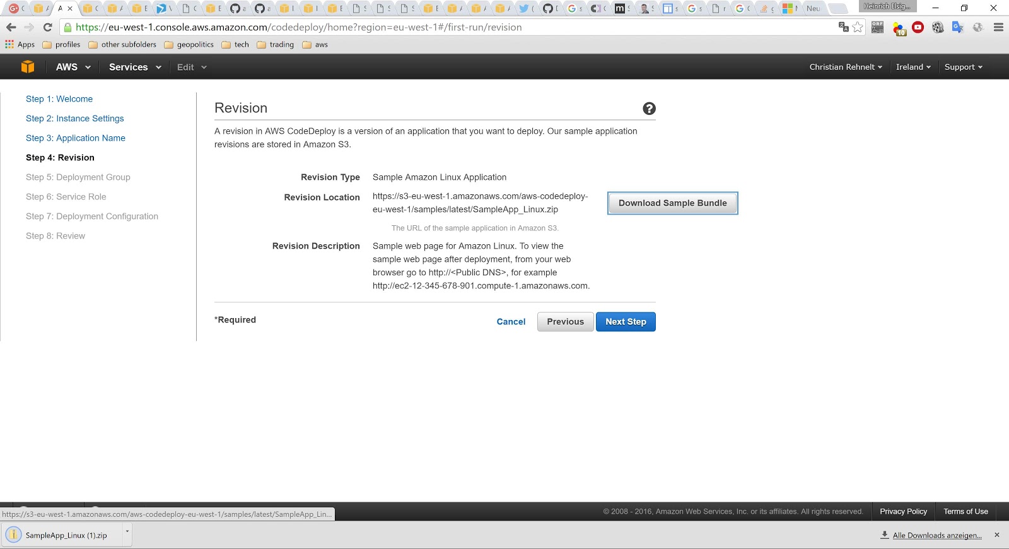Expand the AWS dropdown in the header
This screenshot has height=549, width=1009.
pyautogui.click(x=73, y=67)
